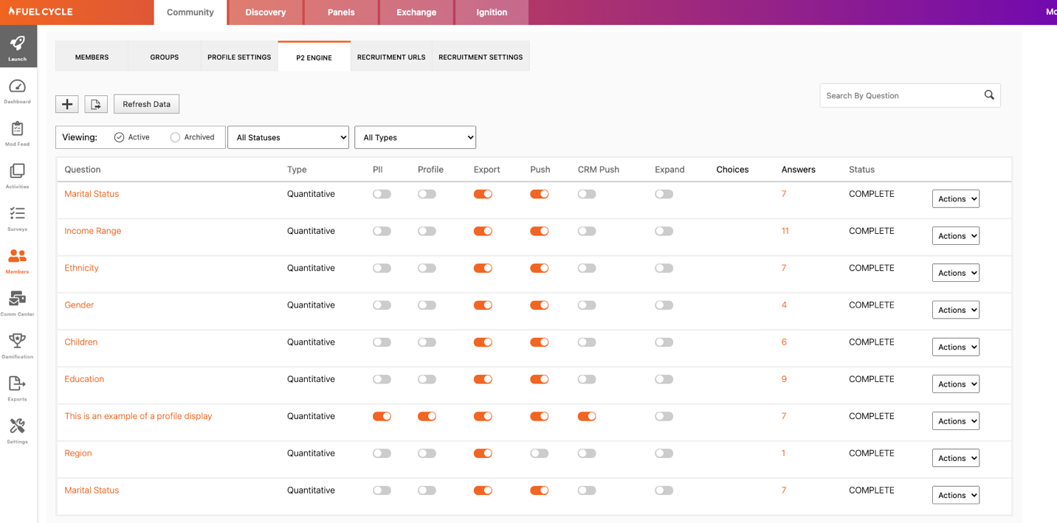Open the Education question link
The height and width of the screenshot is (523, 1057).
point(84,379)
